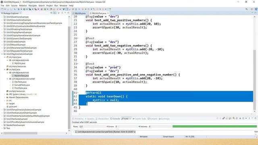Switch to the Coverage tab

click(x=164, y=119)
